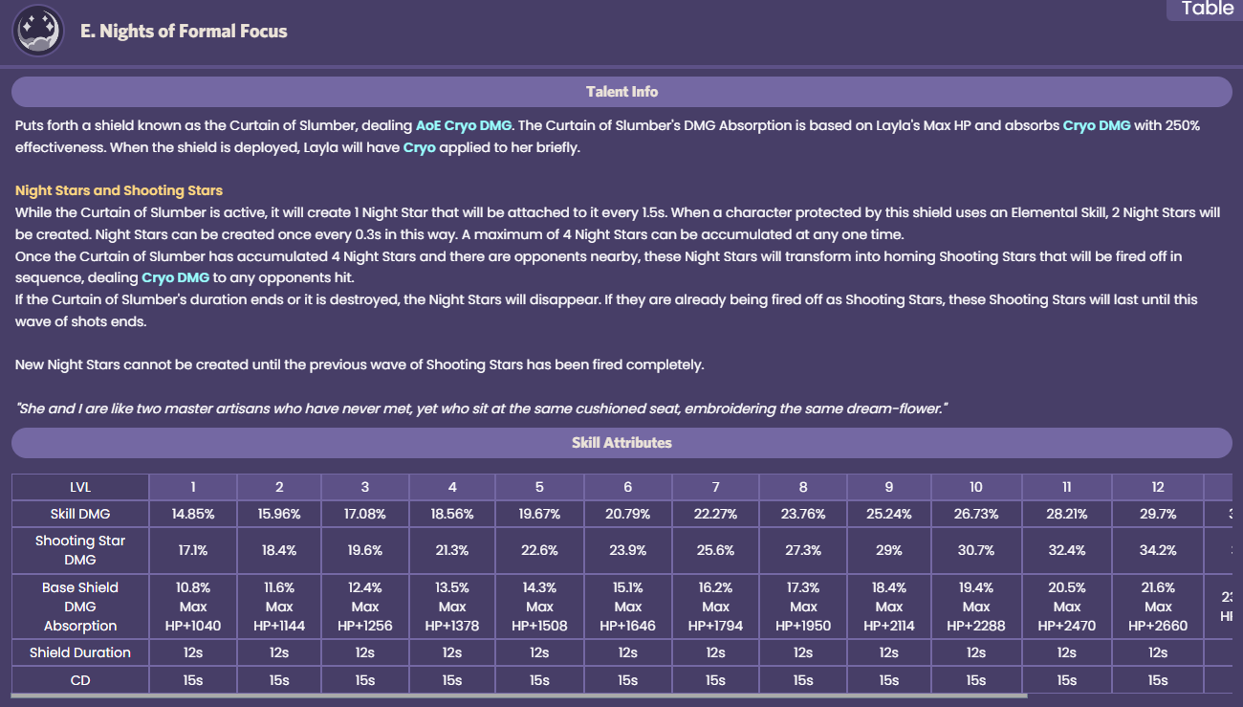This screenshot has width=1243, height=707.
Task: Open the Table tab in the corner
Action: [x=1207, y=10]
